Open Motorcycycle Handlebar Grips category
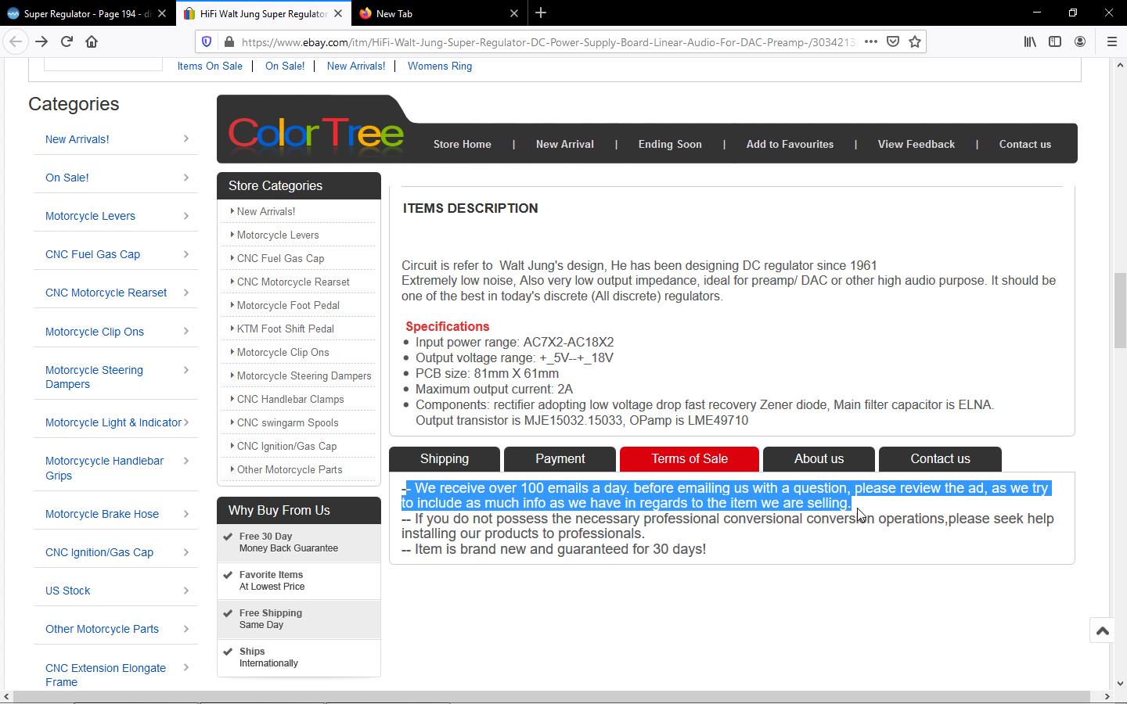 (104, 468)
